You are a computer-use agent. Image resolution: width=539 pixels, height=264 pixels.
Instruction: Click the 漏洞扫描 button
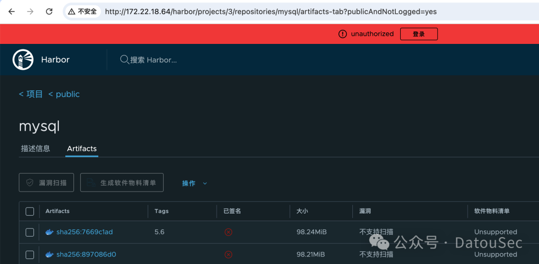(x=46, y=183)
